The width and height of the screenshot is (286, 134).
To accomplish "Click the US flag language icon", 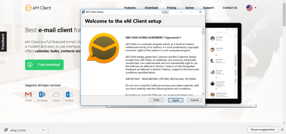I will coord(249,8).
